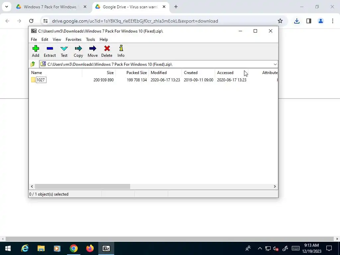Sort list by Size column header
This screenshot has height=255, width=340.
[99, 73]
